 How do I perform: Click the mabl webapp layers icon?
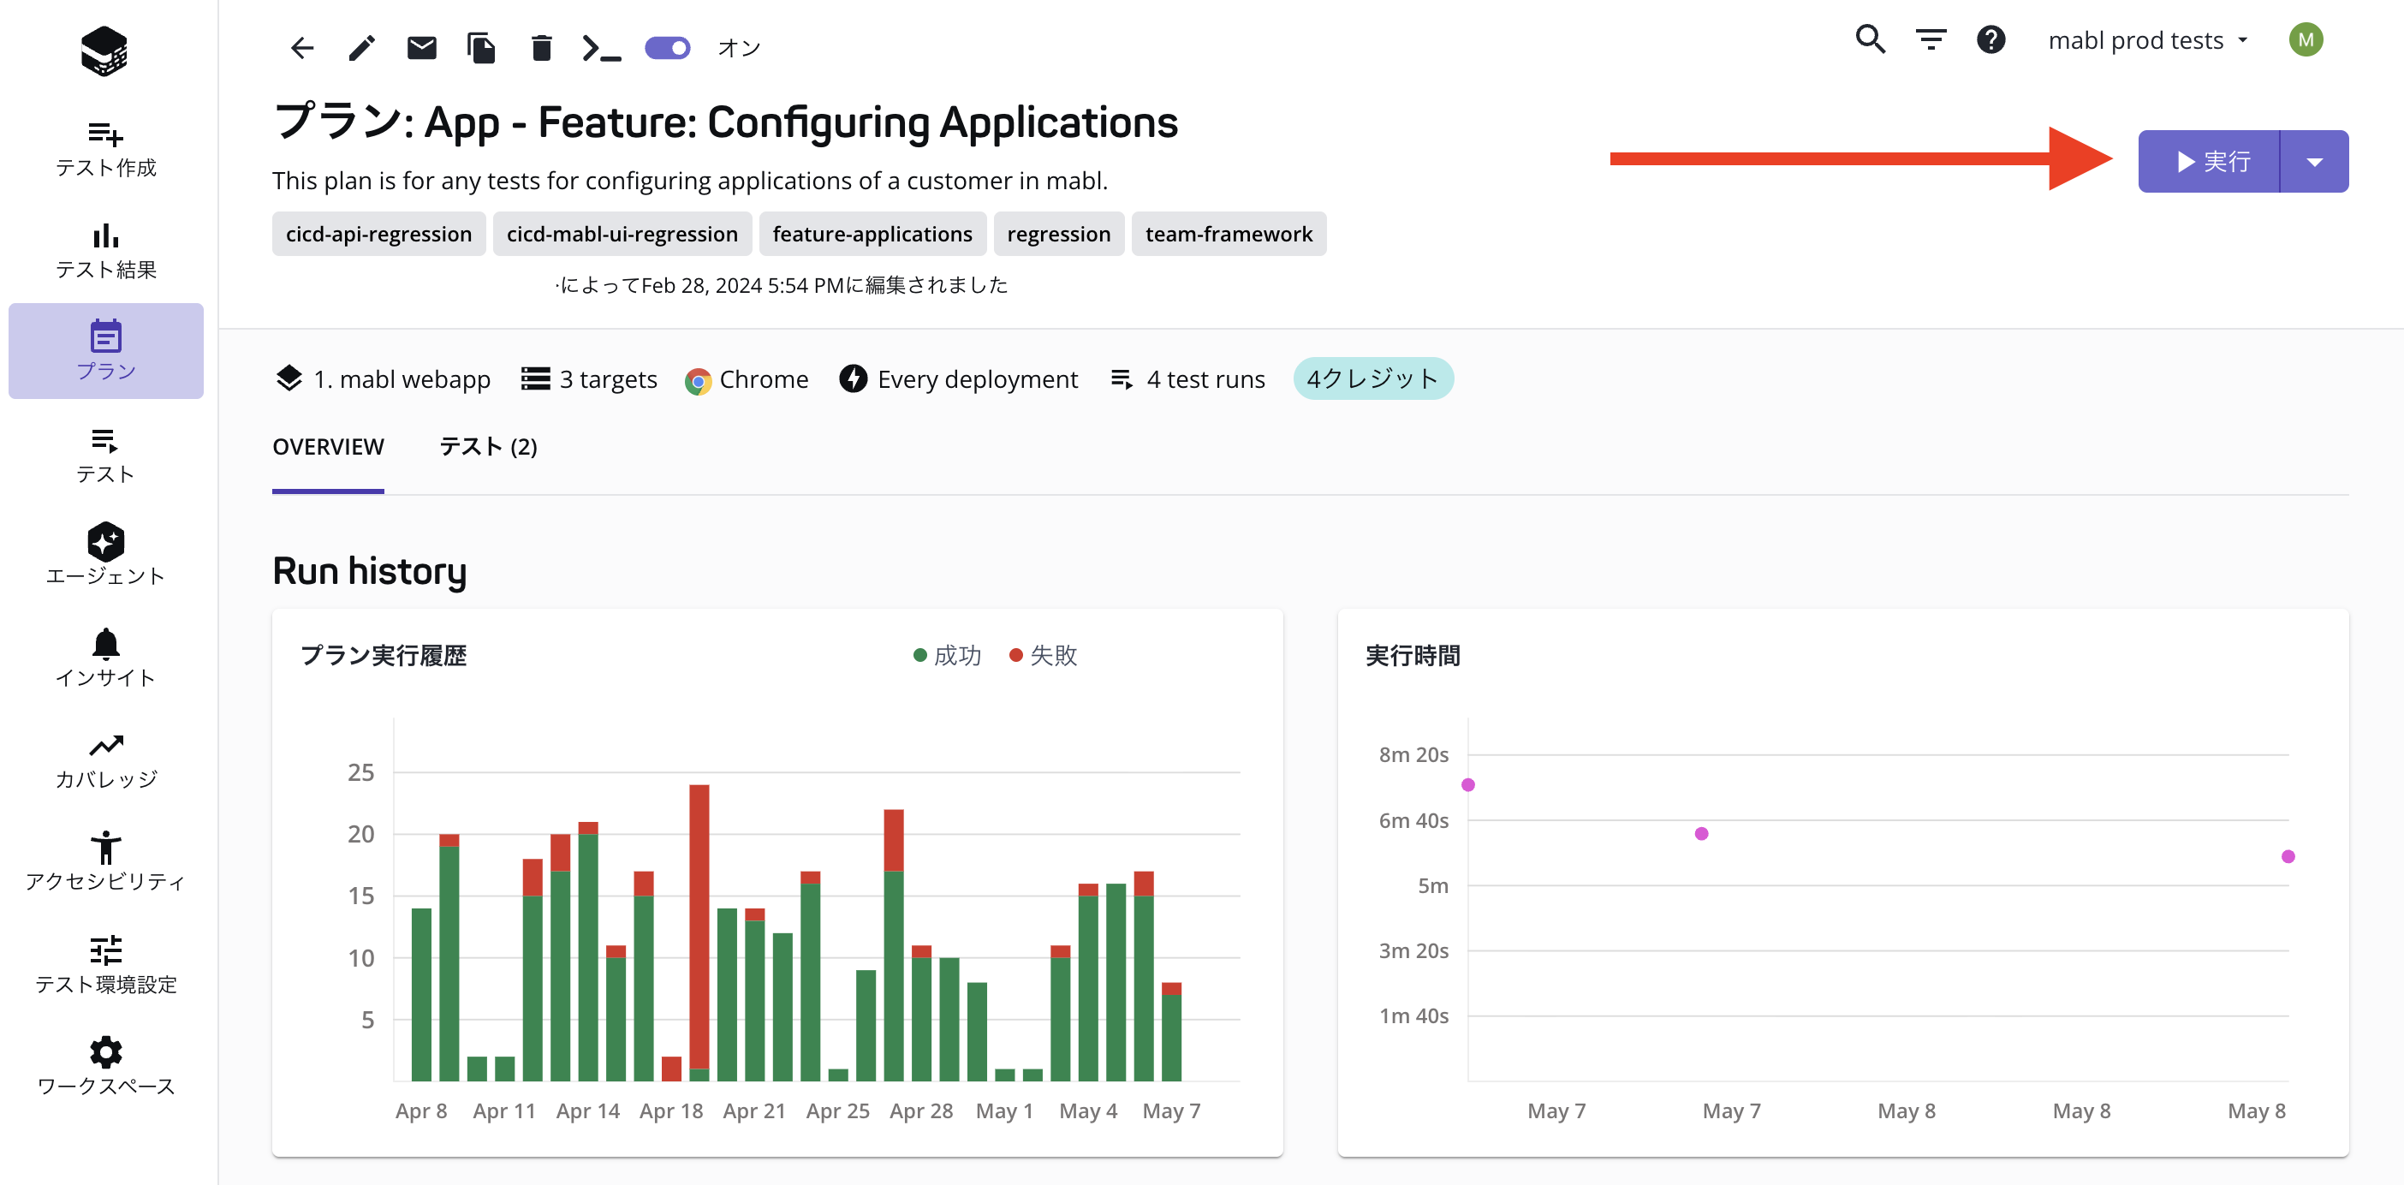pos(289,378)
